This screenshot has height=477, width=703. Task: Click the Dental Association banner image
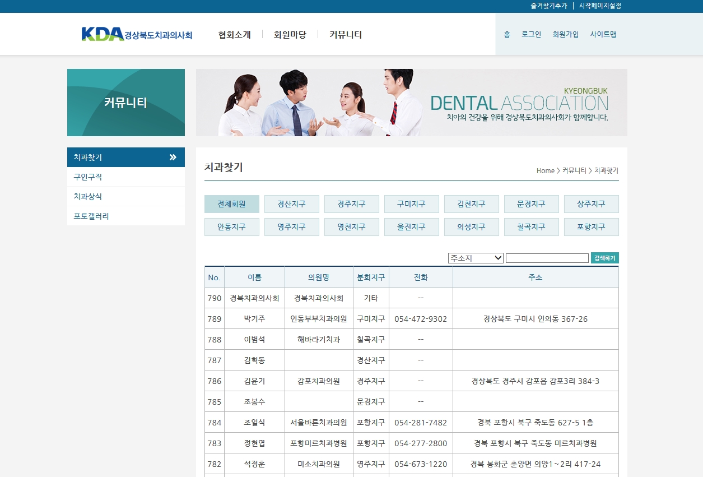(412, 103)
